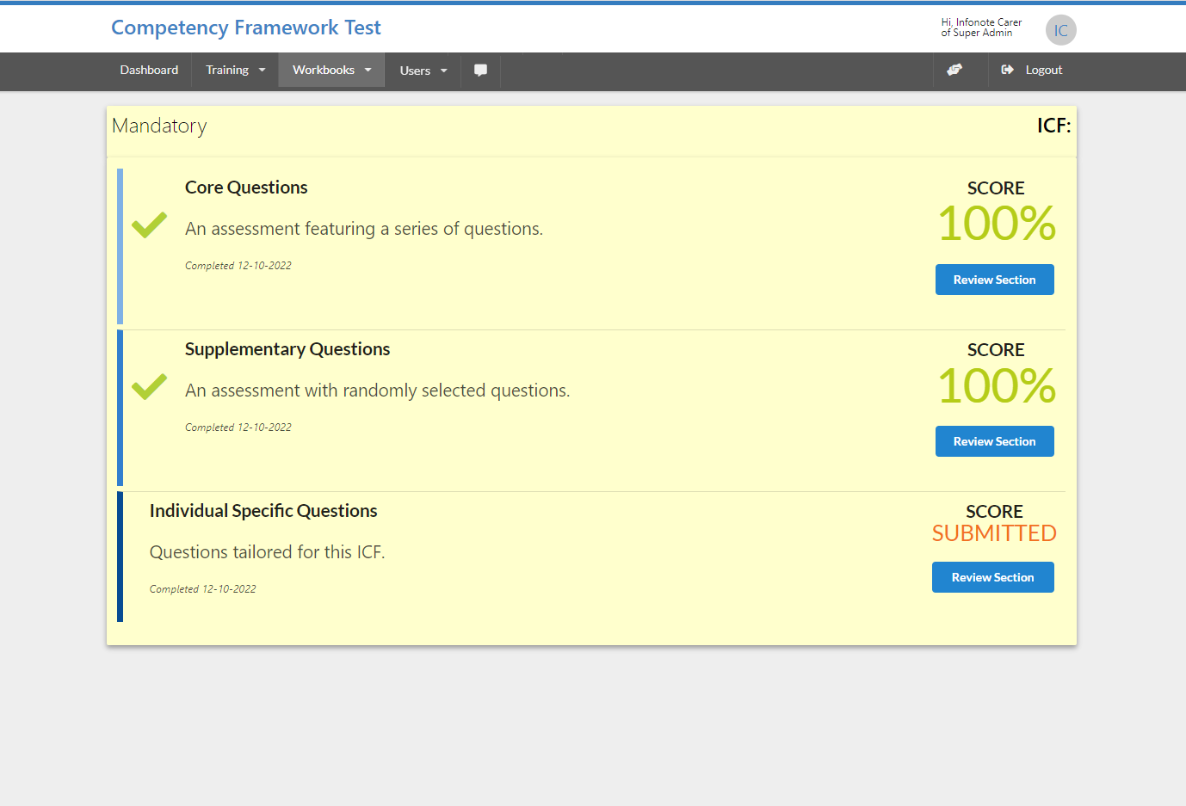Review Section for Core Questions
The image size is (1186, 806).
click(995, 280)
